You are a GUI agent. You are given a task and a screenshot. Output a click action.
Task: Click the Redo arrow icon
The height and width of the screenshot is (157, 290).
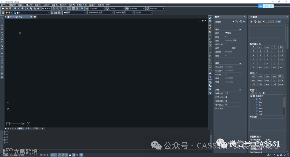(48, 9)
